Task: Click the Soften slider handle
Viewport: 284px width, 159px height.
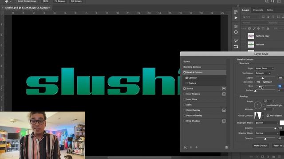Action: 256,91
